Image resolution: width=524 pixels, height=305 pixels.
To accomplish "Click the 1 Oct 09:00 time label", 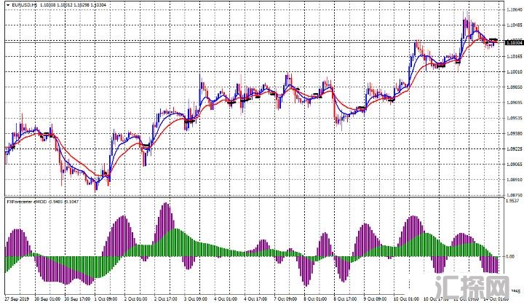I will 106,299.
